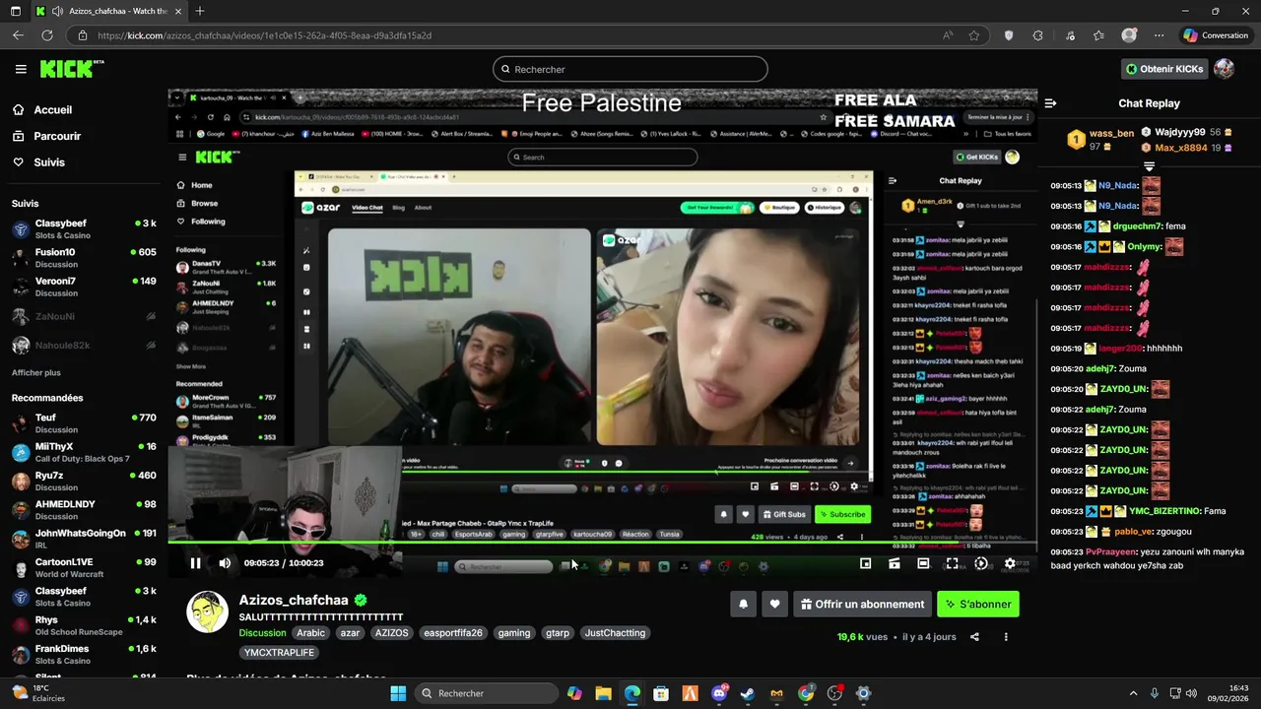Share the video with the share icon
Image resolution: width=1261 pixels, height=709 pixels.
(x=974, y=637)
